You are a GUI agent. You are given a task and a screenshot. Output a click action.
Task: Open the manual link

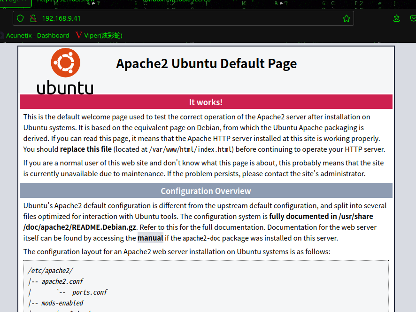pyautogui.click(x=150, y=238)
